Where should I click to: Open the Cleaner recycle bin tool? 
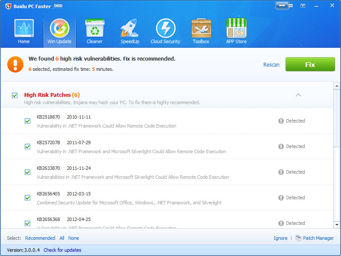[x=95, y=32]
